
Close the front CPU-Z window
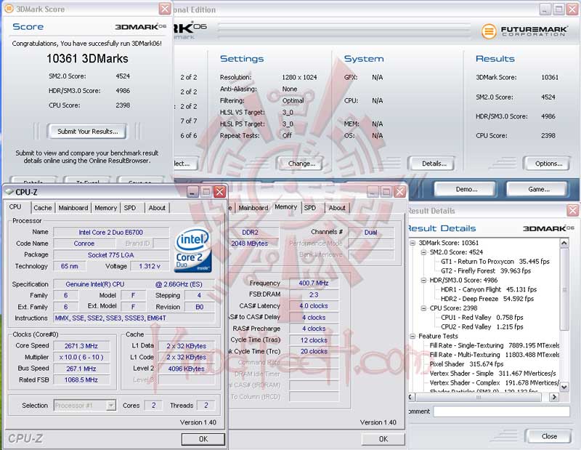coord(220,191)
